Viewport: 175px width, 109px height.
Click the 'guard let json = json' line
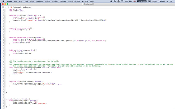pyautogui.click(x=29, y=17)
